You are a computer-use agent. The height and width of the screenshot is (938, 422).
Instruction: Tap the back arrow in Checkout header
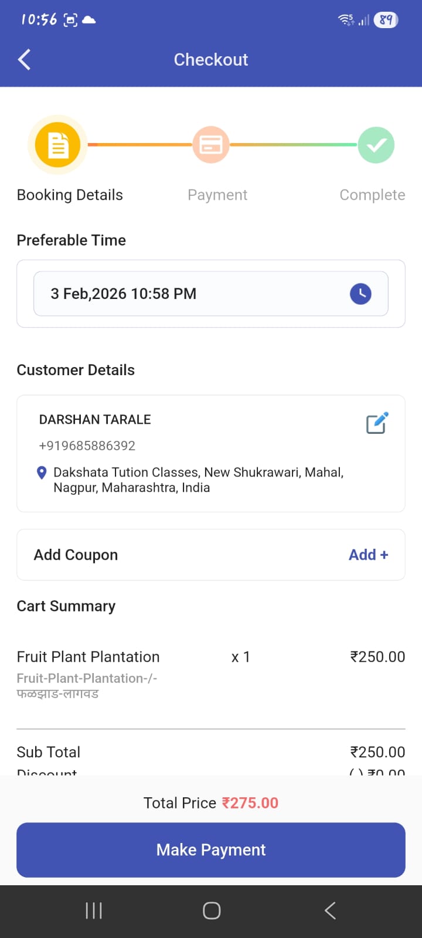coord(24,60)
